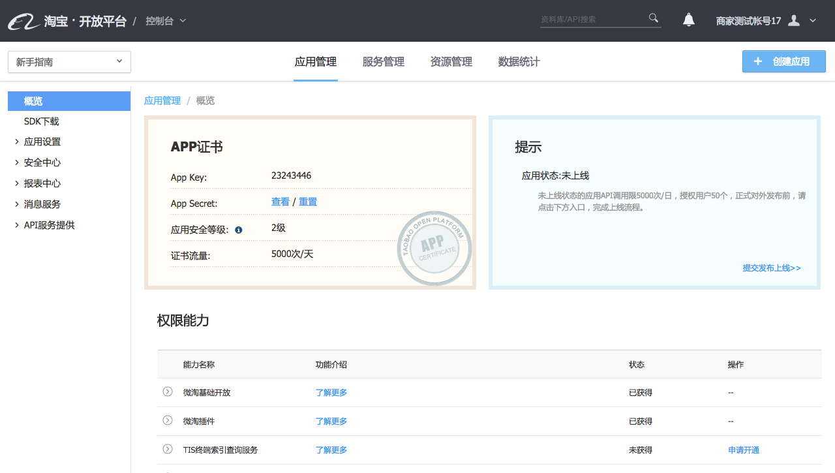The image size is (835, 473).
Task: Expand the 微淘插件 row chevron
Action: (x=168, y=421)
